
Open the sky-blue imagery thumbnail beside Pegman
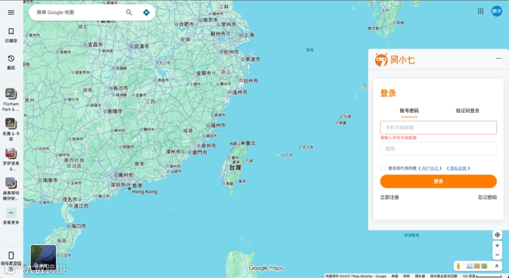(469, 266)
